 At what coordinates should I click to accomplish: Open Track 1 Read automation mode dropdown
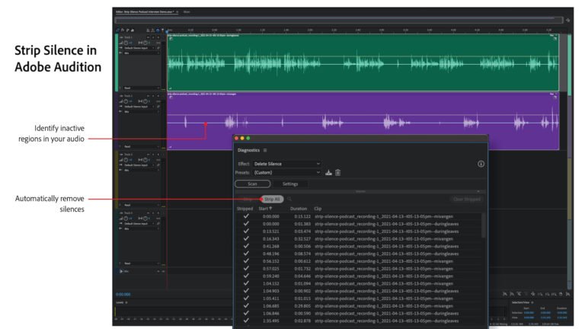142,88
